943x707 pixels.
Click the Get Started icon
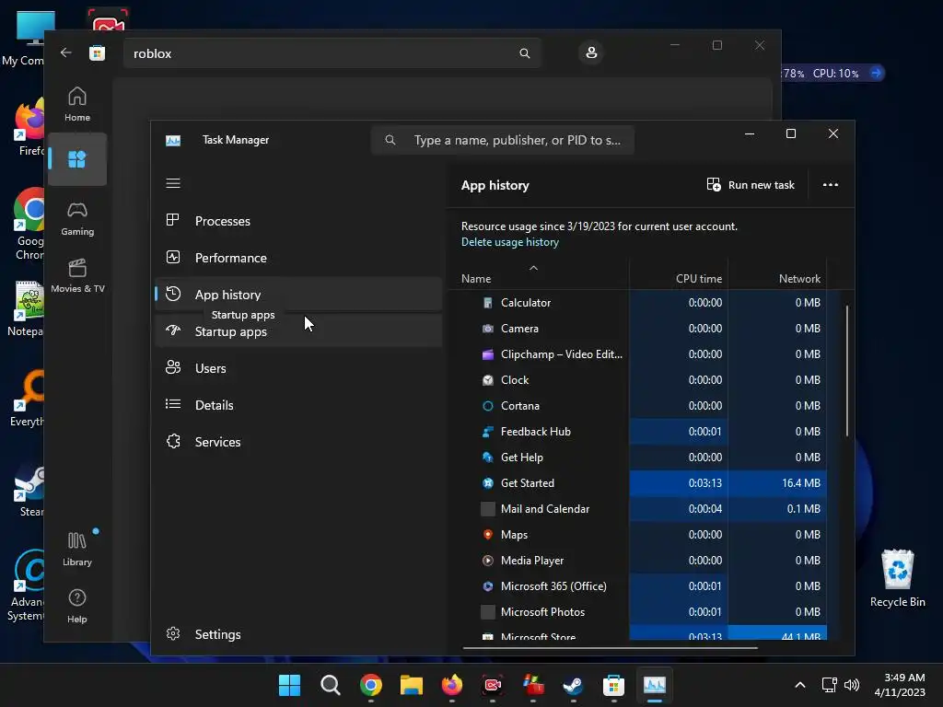(x=488, y=483)
